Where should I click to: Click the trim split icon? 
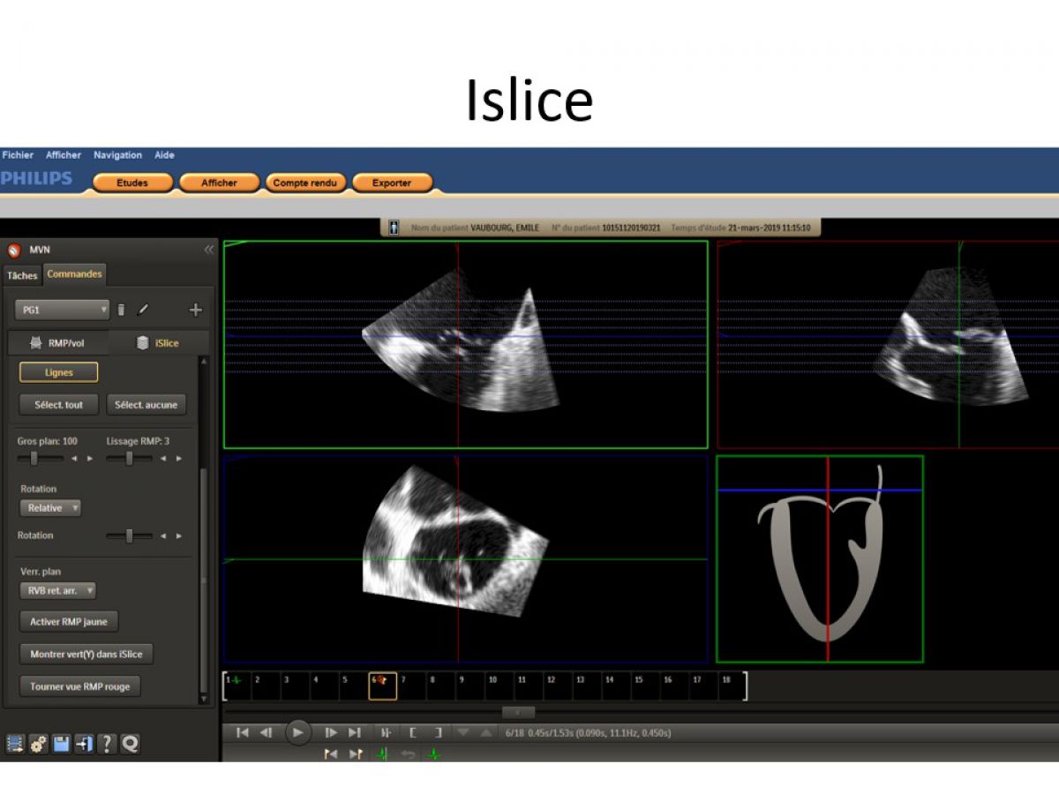coord(386,732)
